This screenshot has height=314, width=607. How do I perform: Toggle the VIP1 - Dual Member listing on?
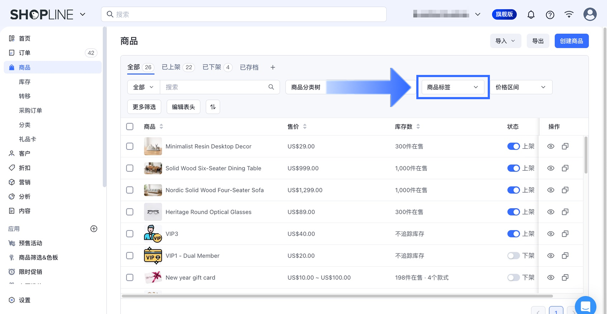pos(513,256)
